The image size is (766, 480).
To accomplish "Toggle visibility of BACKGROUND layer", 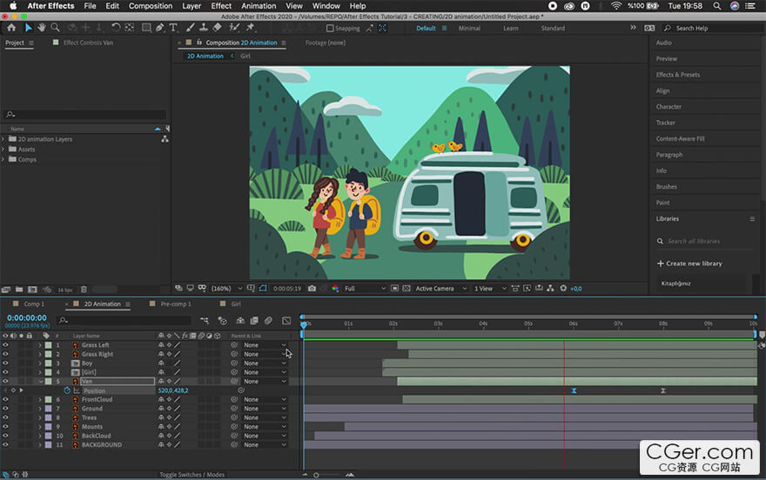I will (5, 445).
